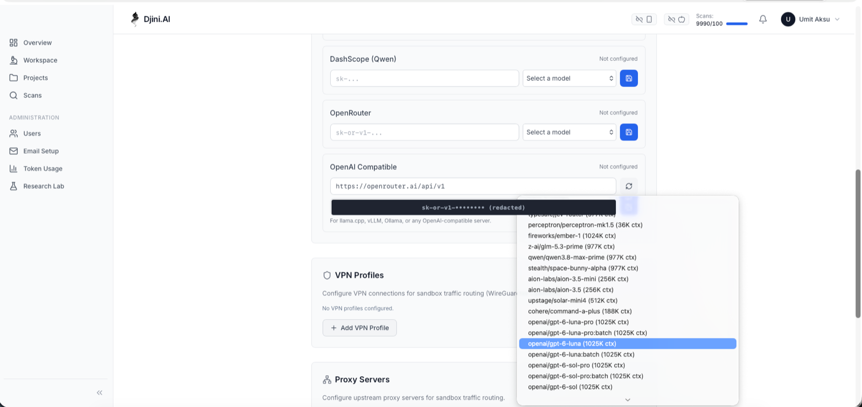Expand the Umit Aksu account menu

[x=811, y=19]
